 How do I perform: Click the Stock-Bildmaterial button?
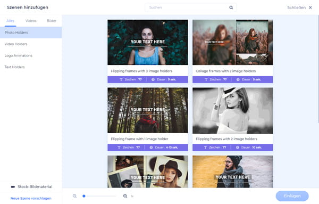point(31,186)
